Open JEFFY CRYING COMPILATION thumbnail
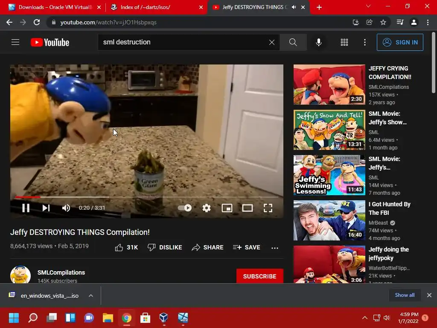This screenshot has width=437, height=328. click(x=329, y=85)
